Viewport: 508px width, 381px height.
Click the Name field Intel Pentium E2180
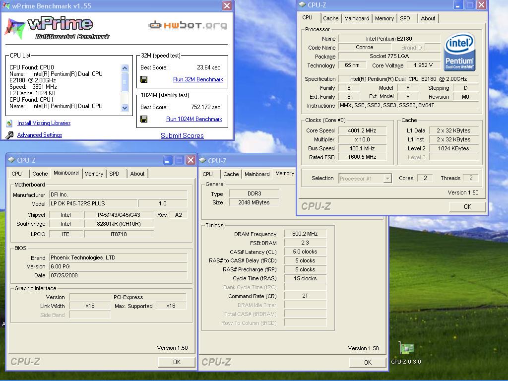coord(389,39)
